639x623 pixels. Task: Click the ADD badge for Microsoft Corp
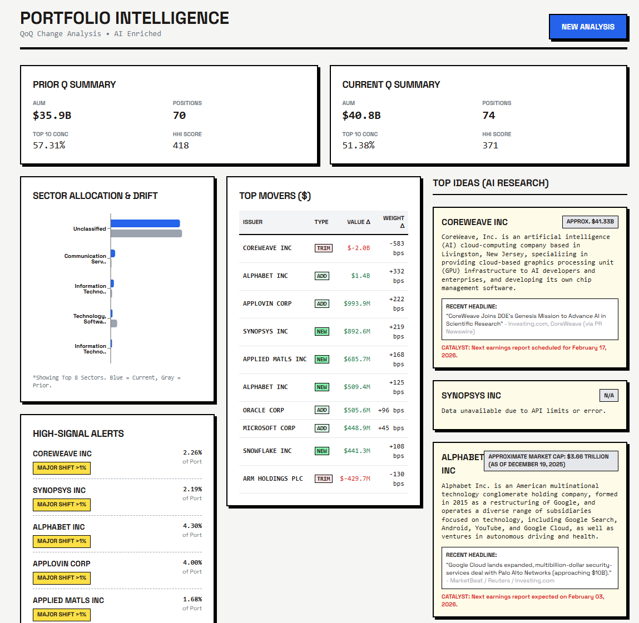tap(322, 428)
